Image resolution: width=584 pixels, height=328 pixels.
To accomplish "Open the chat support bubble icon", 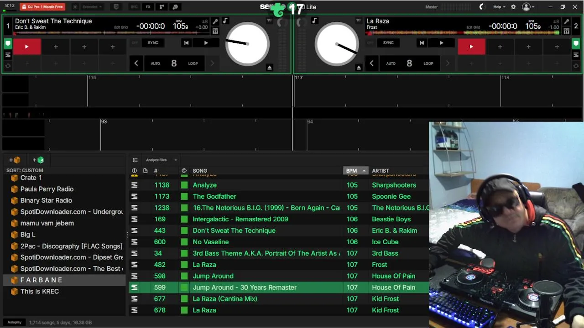I will [175, 7].
